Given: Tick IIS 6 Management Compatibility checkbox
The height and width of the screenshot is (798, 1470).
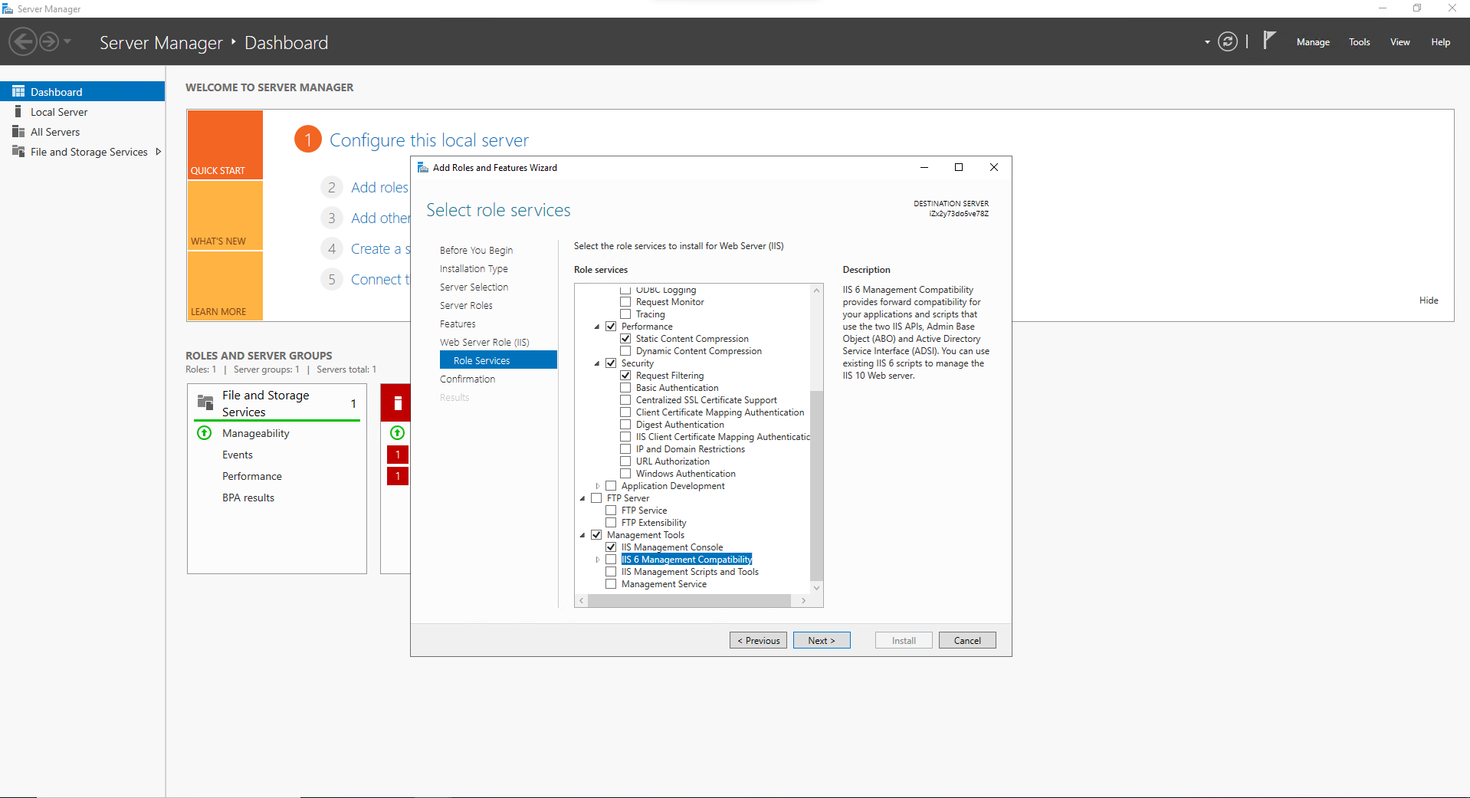Looking at the screenshot, I should pos(611,560).
